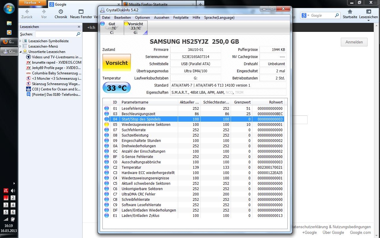
Task: Click the Seriennummer value field
Action: click(x=196, y=57)
